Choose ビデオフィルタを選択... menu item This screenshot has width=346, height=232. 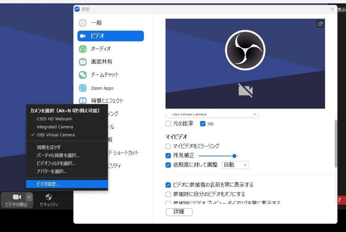click(56, 164)
